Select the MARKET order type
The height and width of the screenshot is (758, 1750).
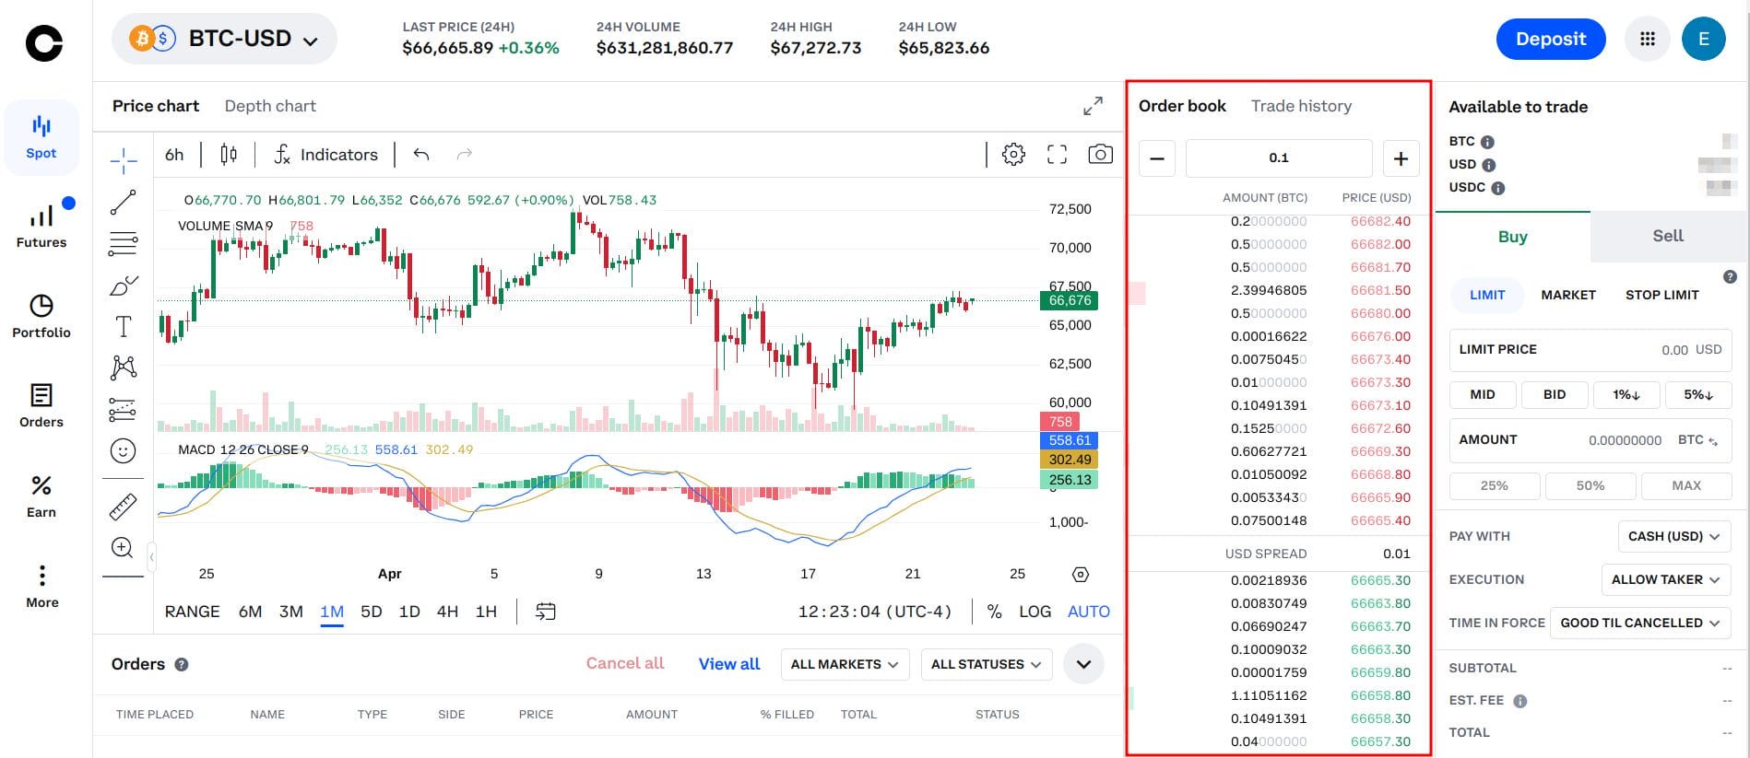click(1568, 295)
